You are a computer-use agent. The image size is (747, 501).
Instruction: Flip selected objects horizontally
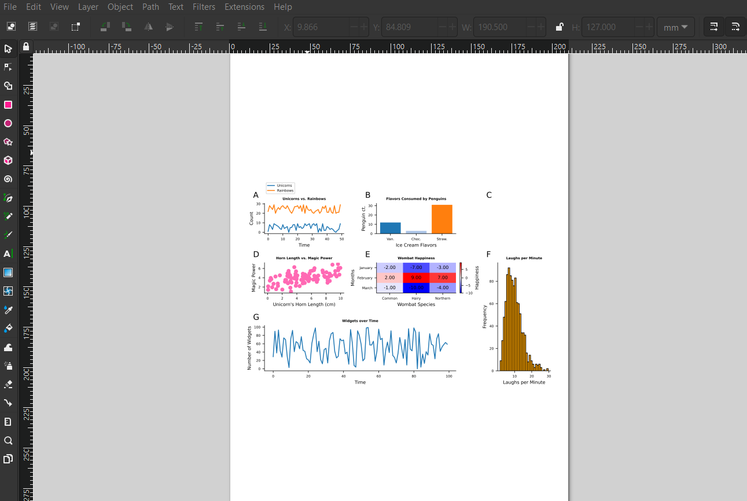pyautogui.click(x=148, y=27)
